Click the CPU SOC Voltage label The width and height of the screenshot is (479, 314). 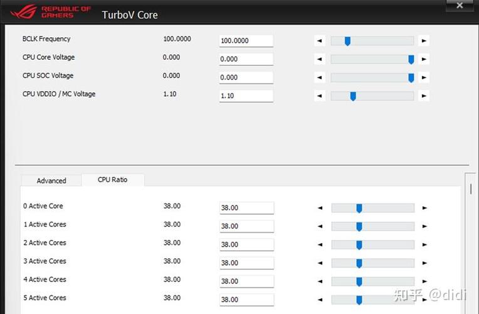coord(48,75)
